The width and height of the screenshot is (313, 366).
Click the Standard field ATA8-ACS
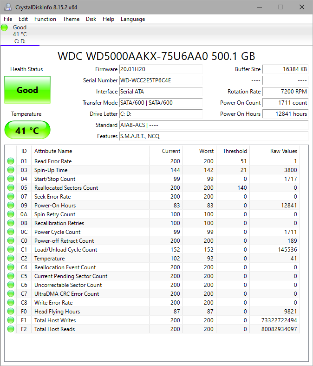[x=214, y=125]
